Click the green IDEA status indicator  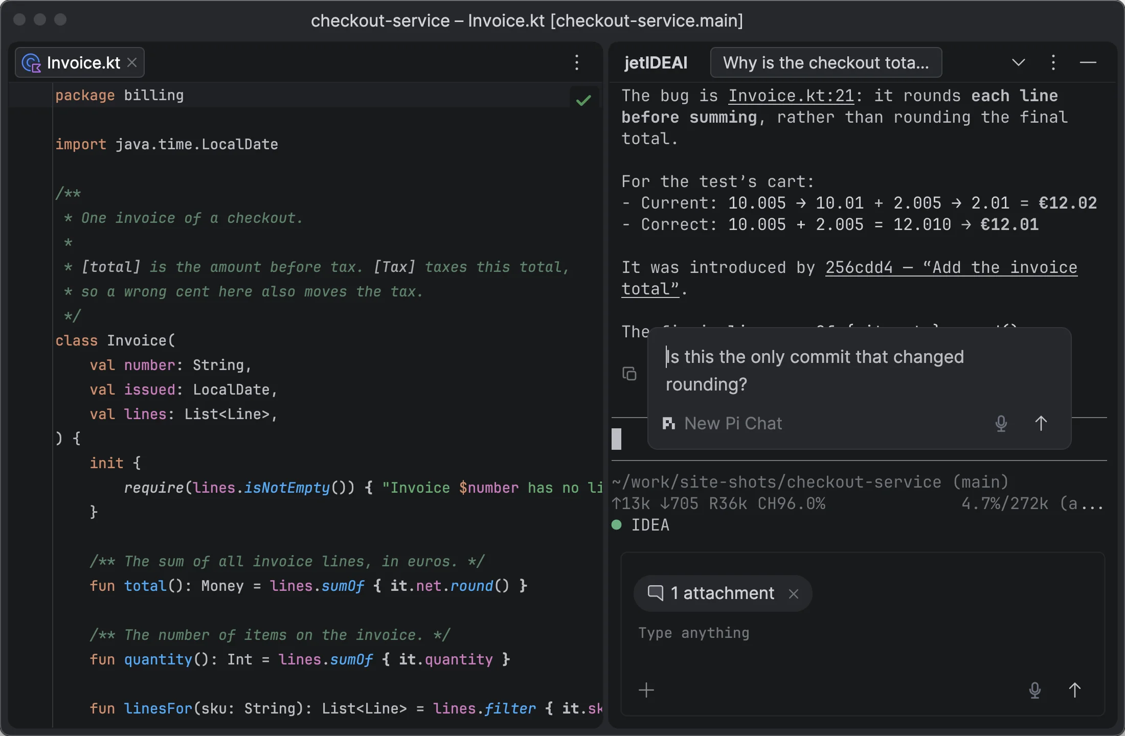coord(617,525)
